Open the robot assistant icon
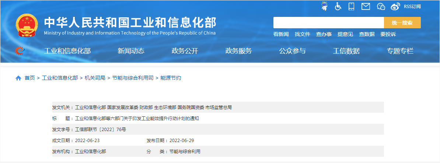The image size is (440, 163). click(324, 6)
